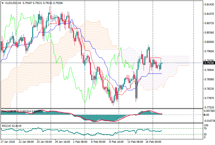215x145 pixels.
Task: Click the 0.81430 price axis level
Action: [x=209, y=5]
